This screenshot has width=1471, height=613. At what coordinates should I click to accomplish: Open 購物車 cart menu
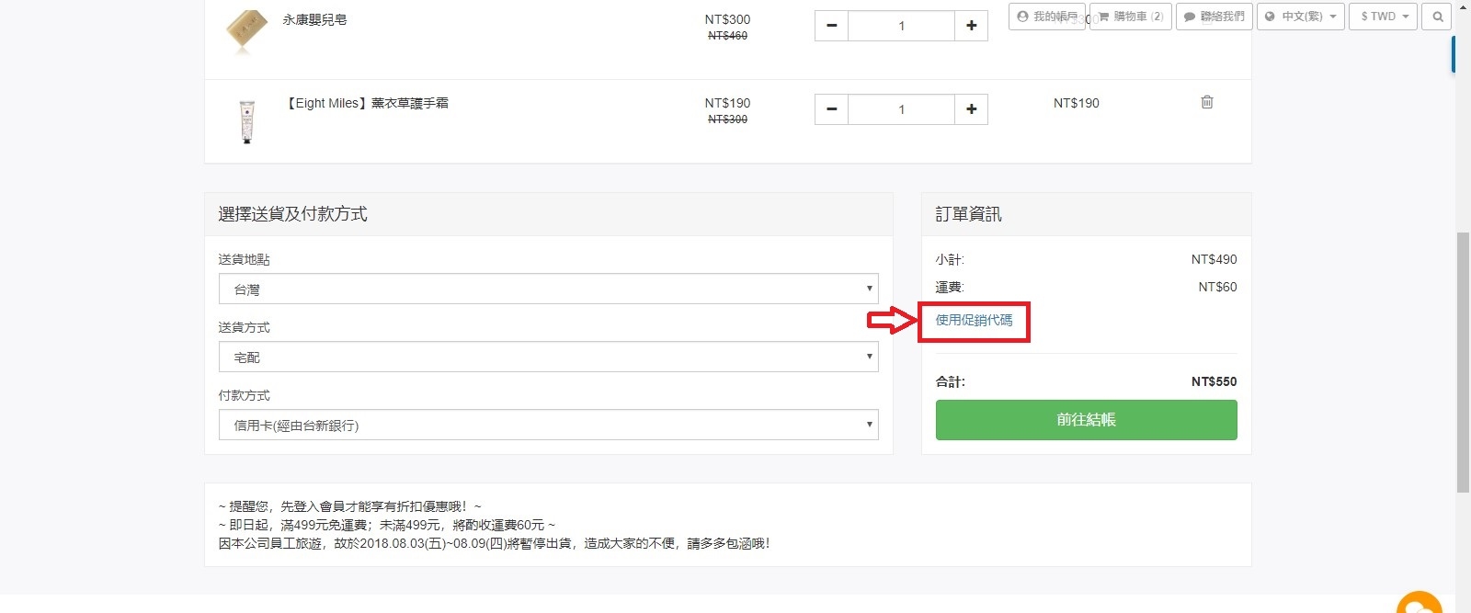1131,17
